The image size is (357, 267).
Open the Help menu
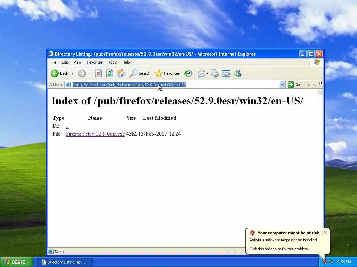126,62
